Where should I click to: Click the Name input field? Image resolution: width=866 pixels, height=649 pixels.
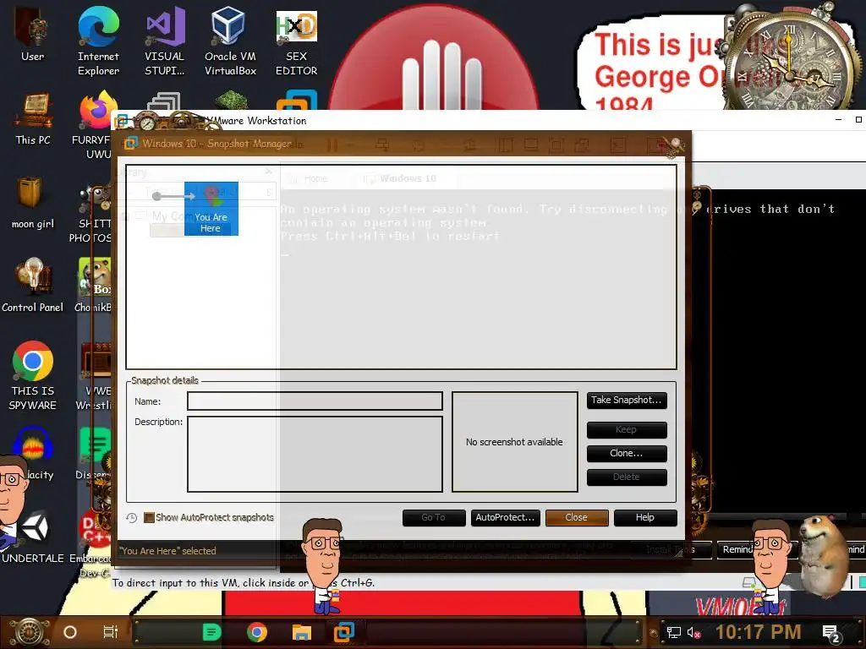(315, 401)
